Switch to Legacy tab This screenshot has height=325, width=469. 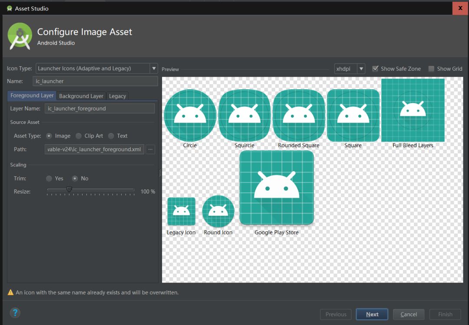coord(117,96)
